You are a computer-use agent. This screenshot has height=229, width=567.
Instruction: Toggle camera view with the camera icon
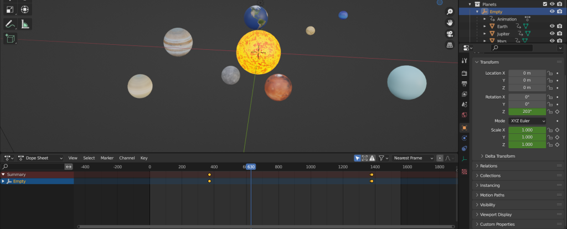(x=450, y=34)
